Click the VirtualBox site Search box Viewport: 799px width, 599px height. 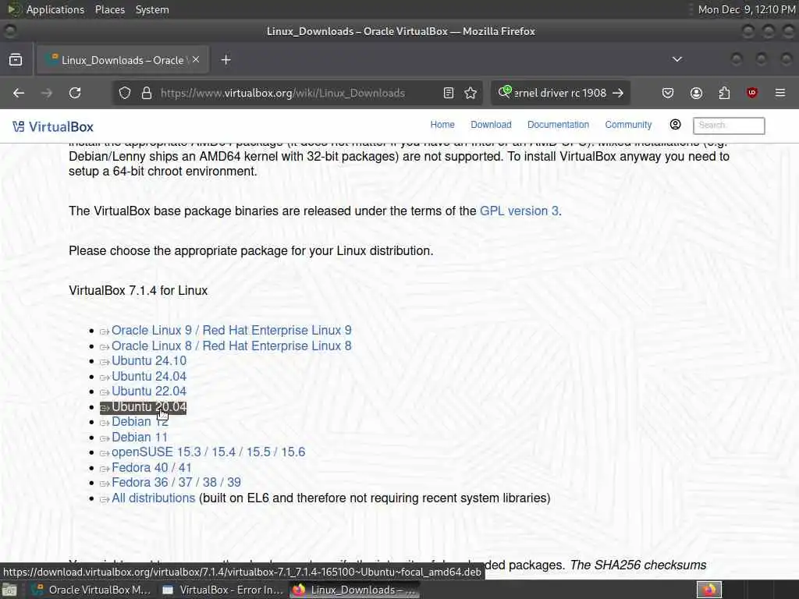click(x=729, y=126)
